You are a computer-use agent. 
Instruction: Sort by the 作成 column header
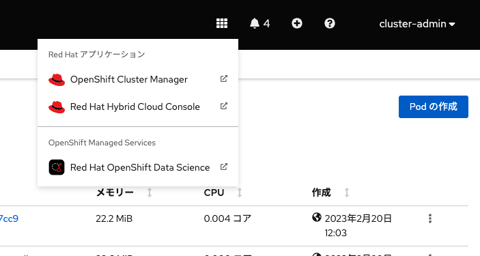click(321, 193)
